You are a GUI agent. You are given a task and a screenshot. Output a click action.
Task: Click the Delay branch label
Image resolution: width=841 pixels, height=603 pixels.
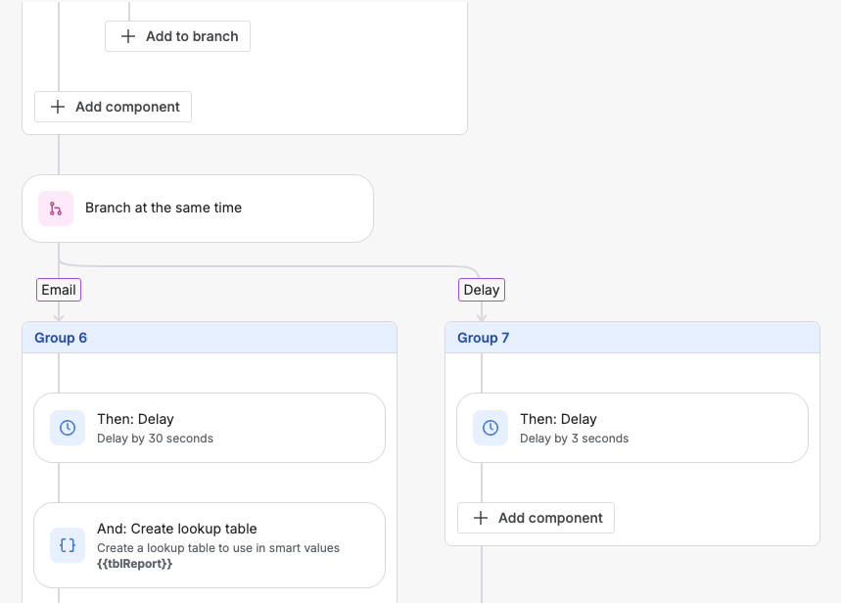pyautogui.click(x=482, y=290)
